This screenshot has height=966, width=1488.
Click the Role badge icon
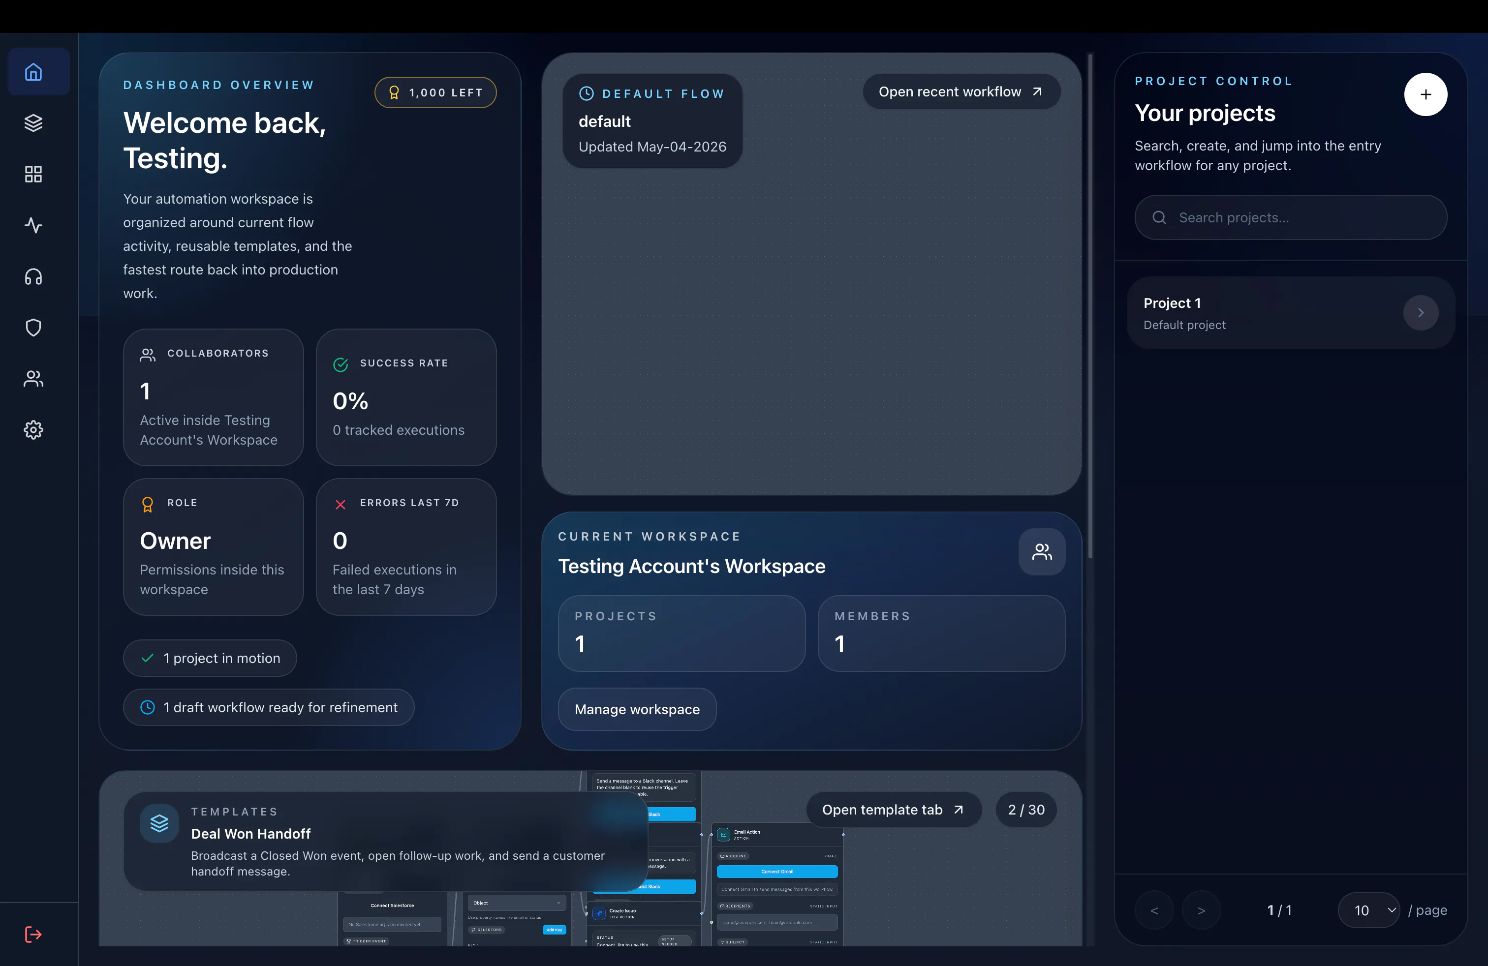click(x=148, y=504)
